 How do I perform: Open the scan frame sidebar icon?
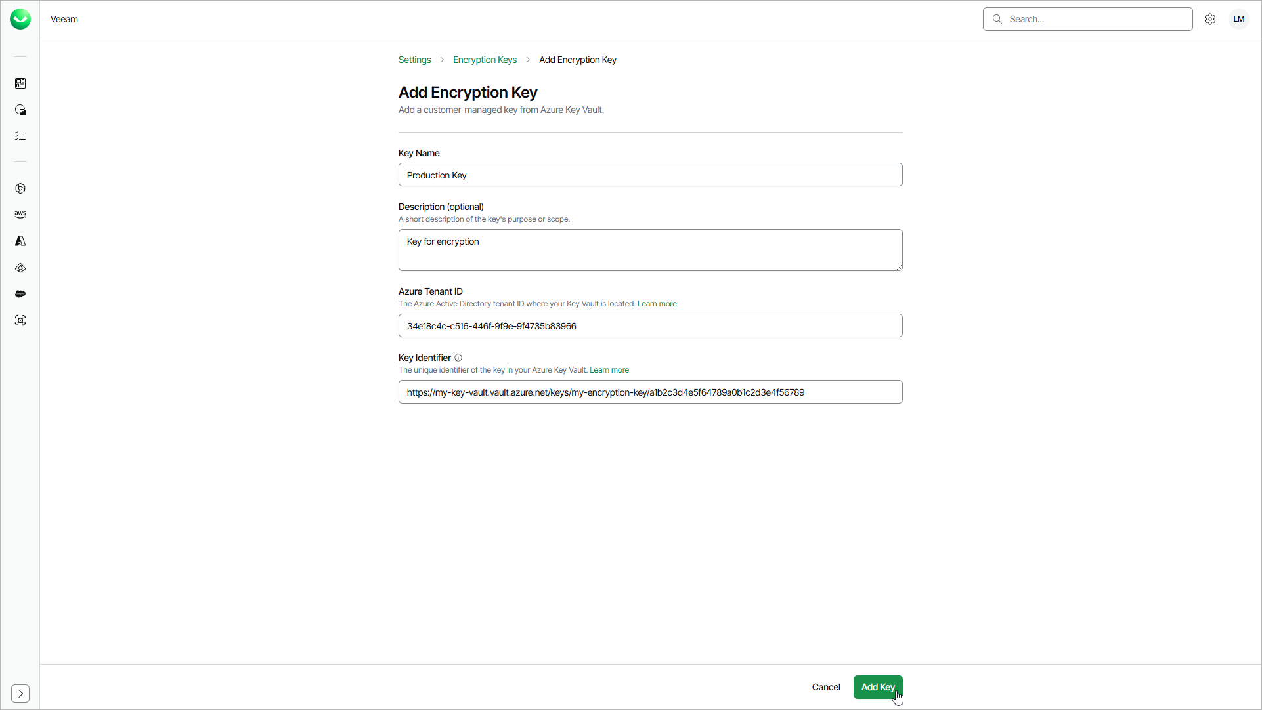click(x=20, y=320)
